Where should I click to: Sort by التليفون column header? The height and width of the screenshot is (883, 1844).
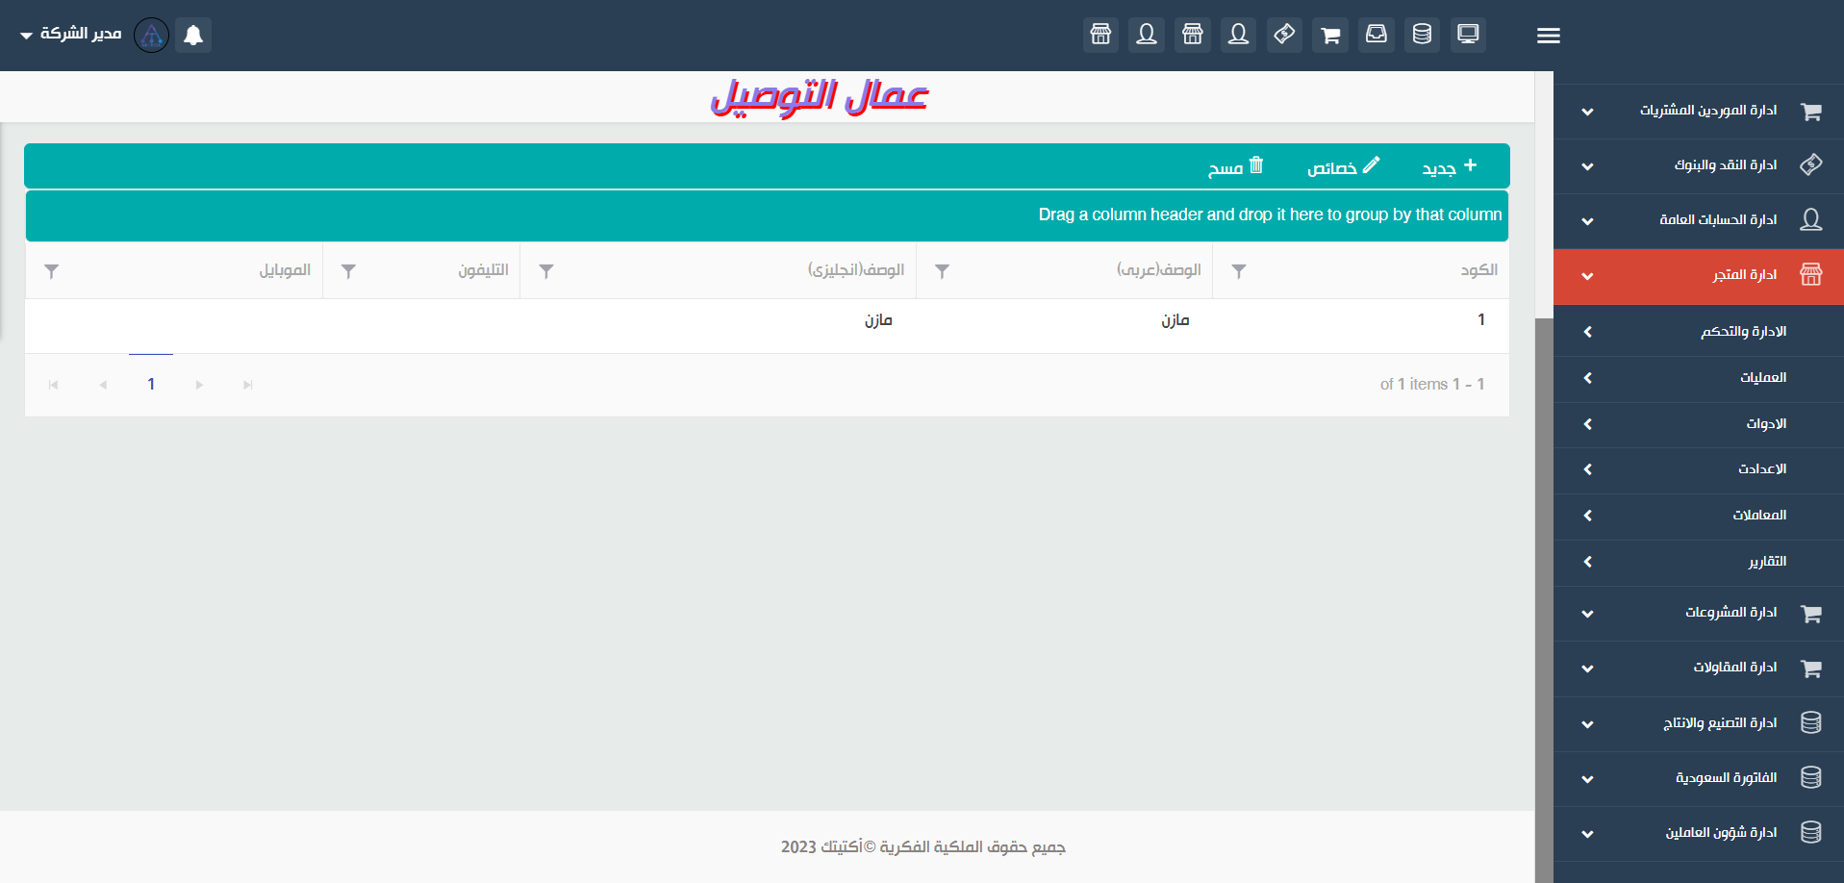483,270
